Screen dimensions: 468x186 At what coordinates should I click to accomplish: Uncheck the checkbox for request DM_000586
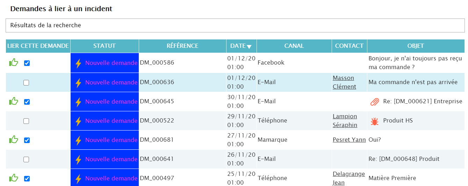pyautogui.click(x=27, y=63)
